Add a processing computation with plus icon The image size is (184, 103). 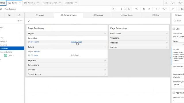[x=167, y=33]
